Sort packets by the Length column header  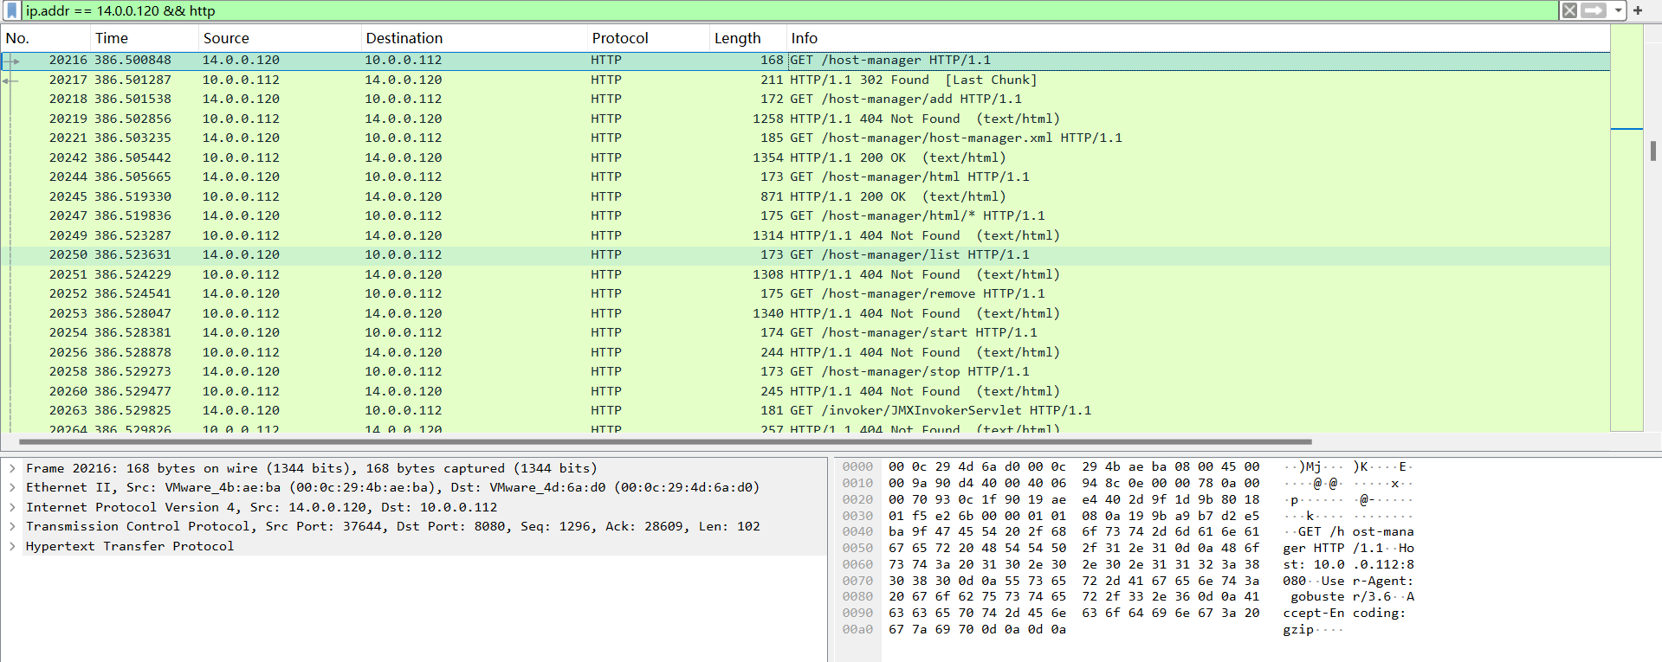tap(747, 38)
